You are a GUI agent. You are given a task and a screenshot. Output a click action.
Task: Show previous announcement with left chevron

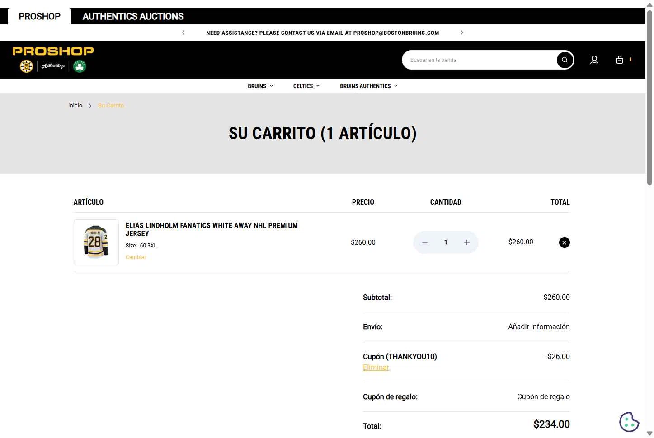(183, 33)
